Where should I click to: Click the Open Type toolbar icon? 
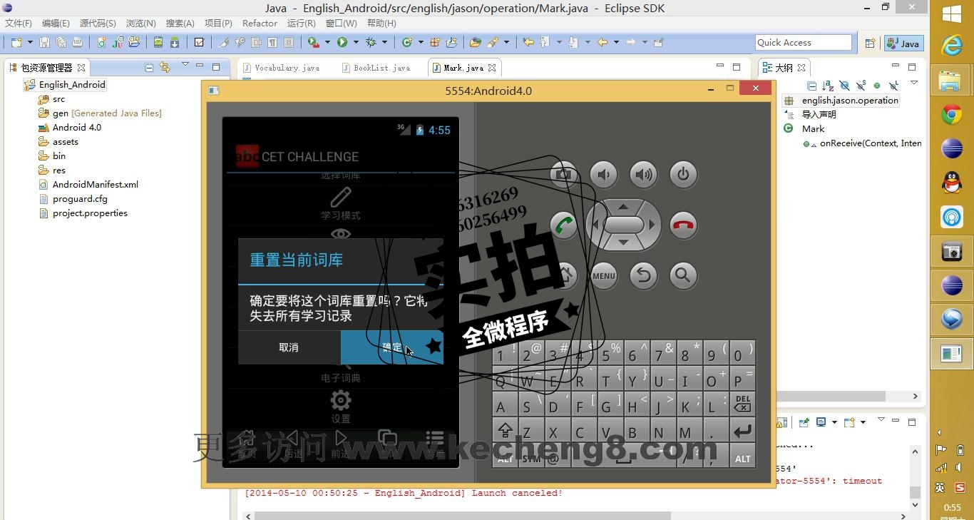coord(476,43)
